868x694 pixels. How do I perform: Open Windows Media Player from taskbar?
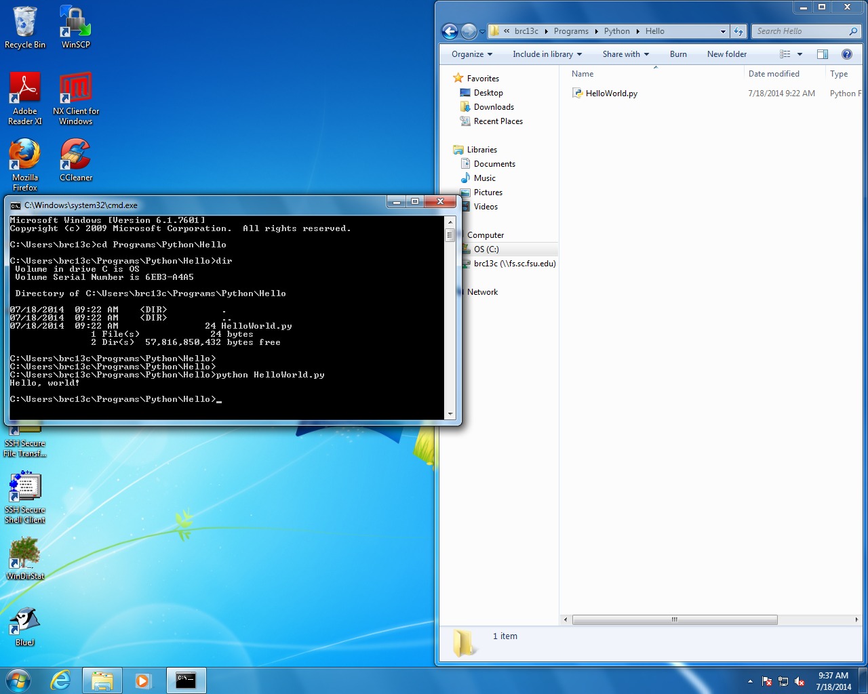click(143, 680)
